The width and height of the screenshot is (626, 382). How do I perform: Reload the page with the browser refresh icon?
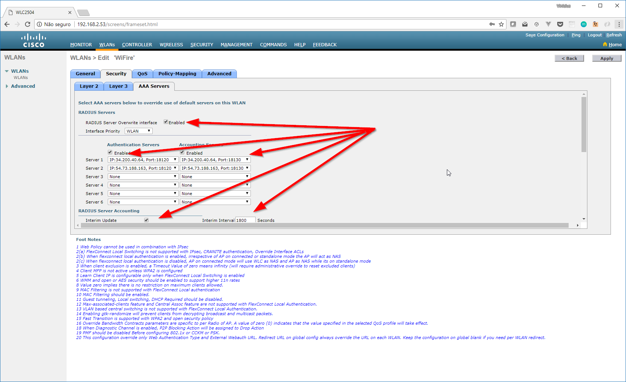point(28,24)
